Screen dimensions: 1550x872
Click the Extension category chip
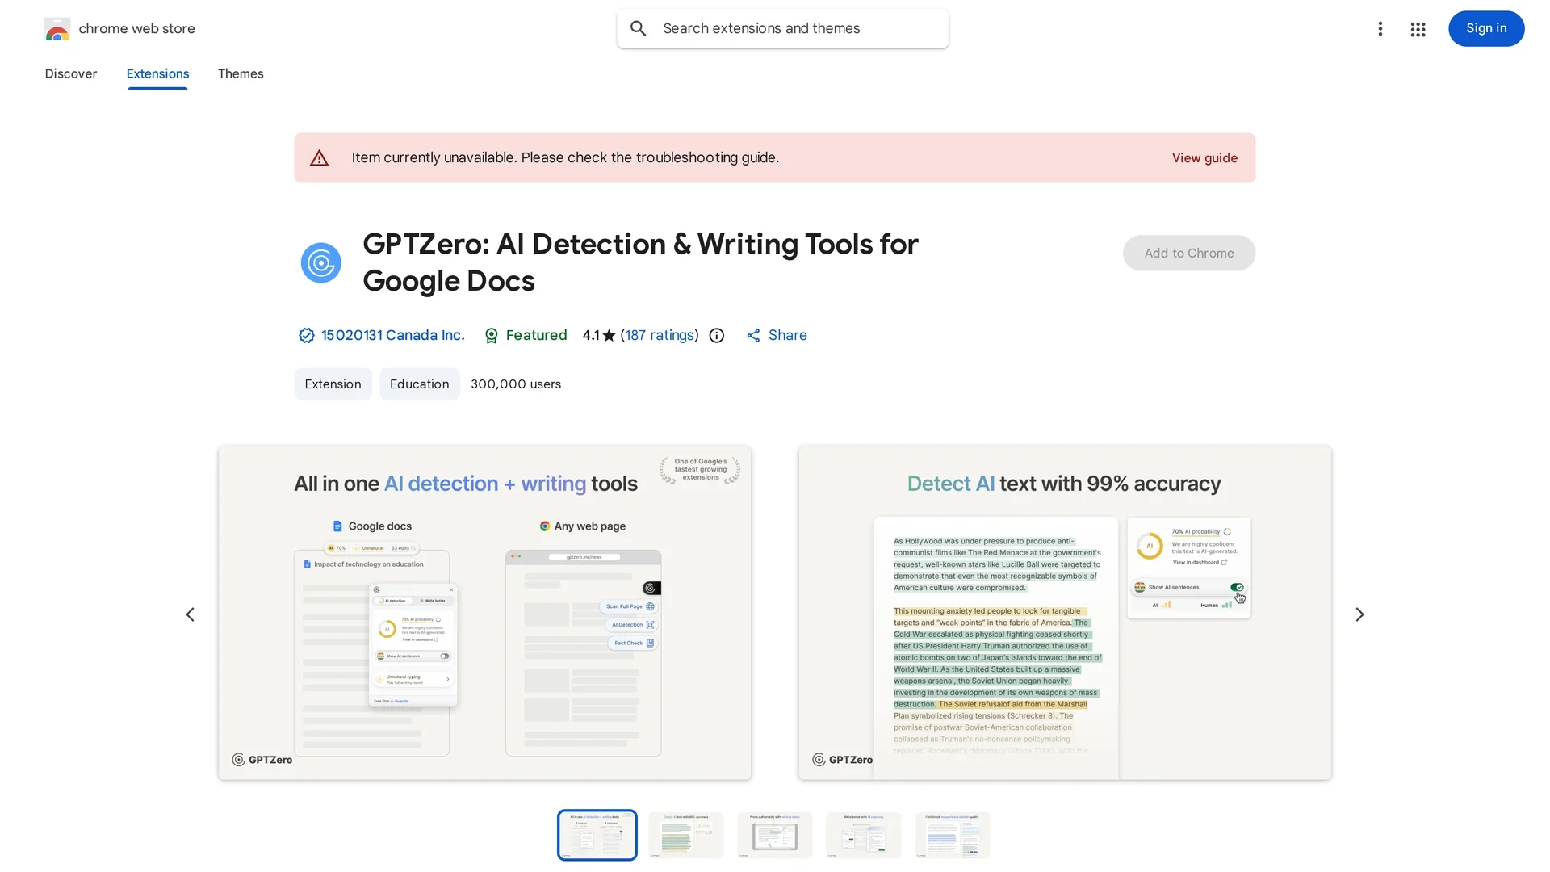333,384
